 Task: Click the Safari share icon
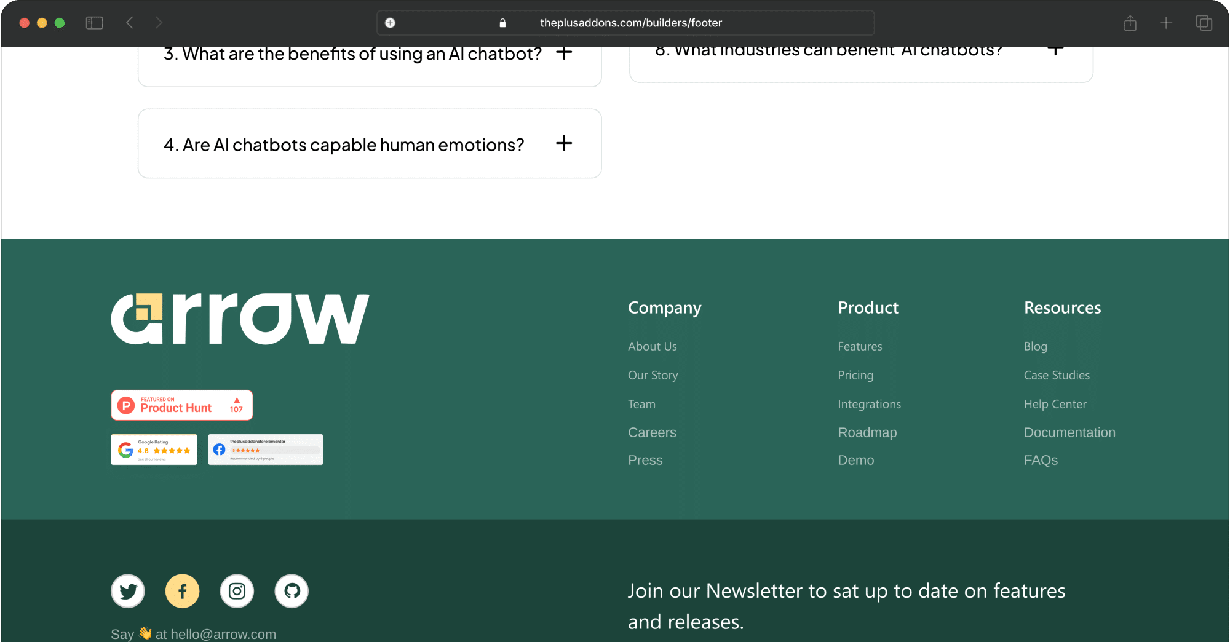pyautogui.click(x=1130, y=23)
